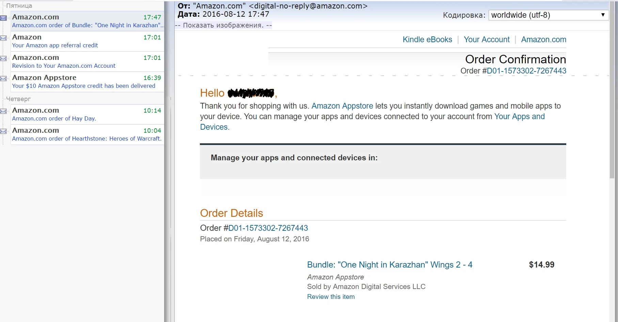Click the sender address digital-no-reply@amazon.com
The height and width of the screenshot is (322, 618).
pyautogui.click(x=308, y=6)
